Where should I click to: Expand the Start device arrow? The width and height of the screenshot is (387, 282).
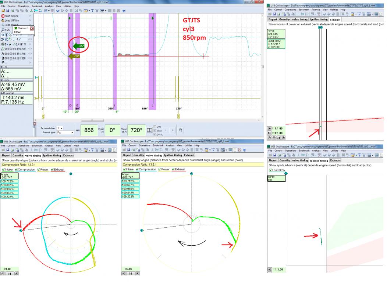[31, 16]
